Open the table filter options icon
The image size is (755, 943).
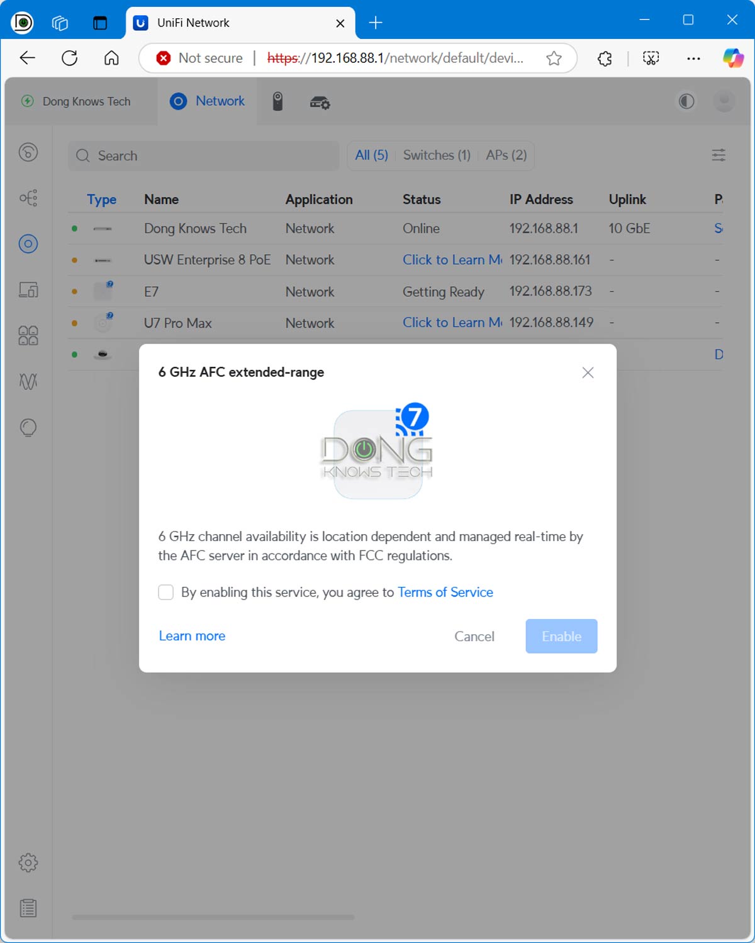pyautogui.click(x=719, y=155)
